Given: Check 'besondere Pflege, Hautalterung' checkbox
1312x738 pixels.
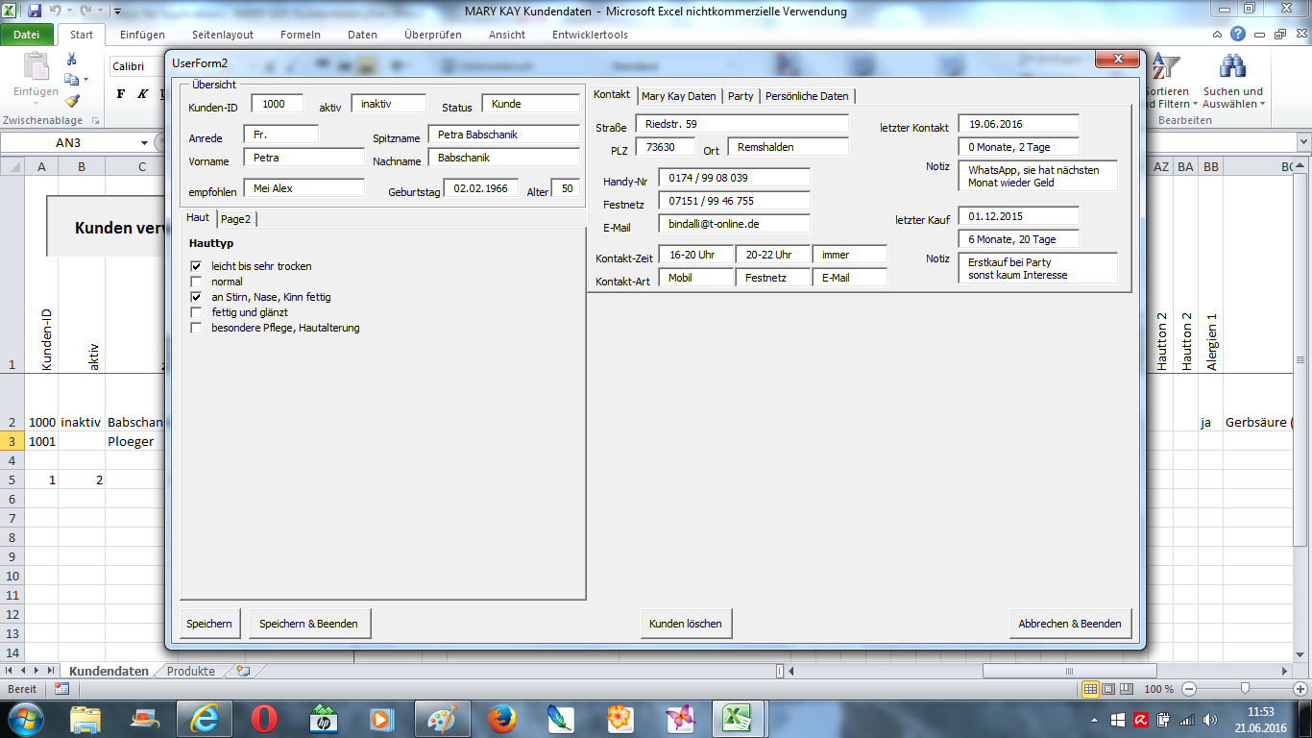Looking at the screenshot, I should [196, 328].
